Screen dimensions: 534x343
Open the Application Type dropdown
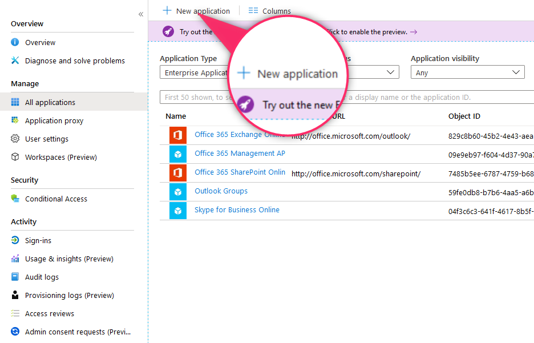pos(194,73)
